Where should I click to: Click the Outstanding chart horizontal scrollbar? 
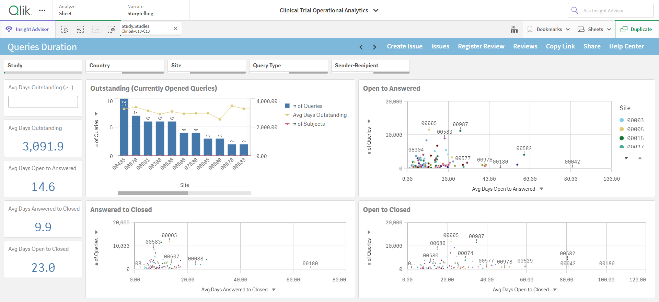(184, 193)
